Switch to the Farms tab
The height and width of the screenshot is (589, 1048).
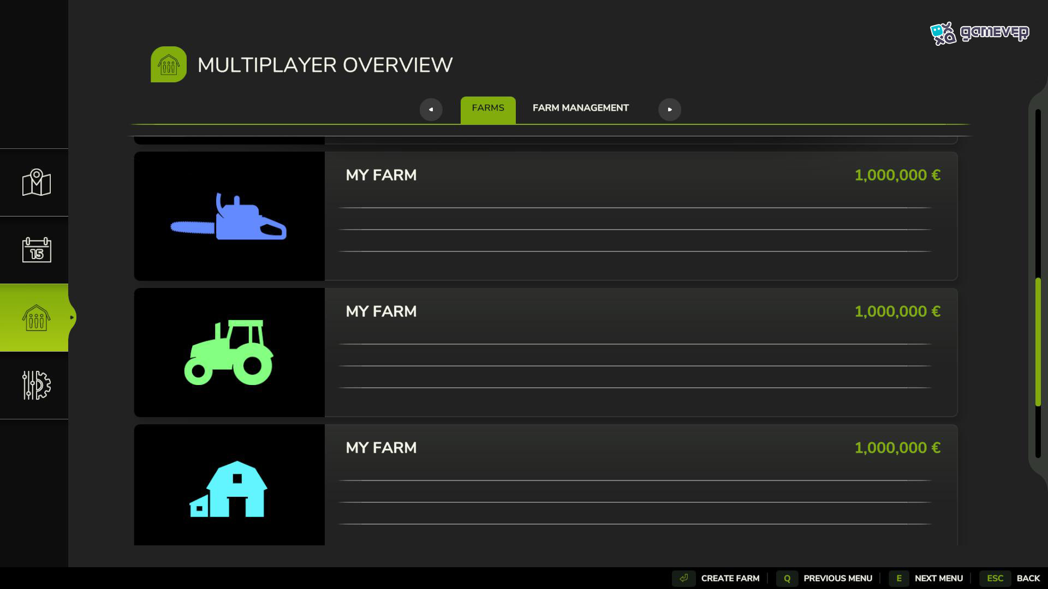488,110
